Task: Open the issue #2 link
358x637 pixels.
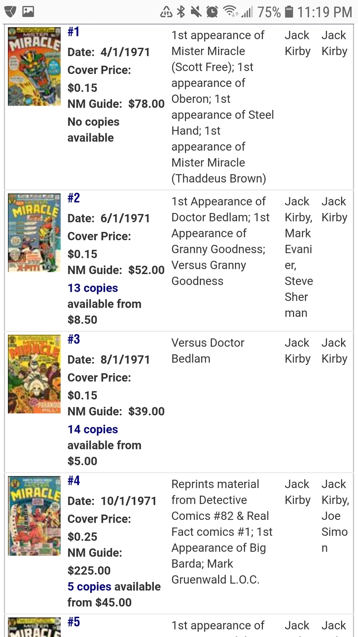Action: tap(73, 198)
